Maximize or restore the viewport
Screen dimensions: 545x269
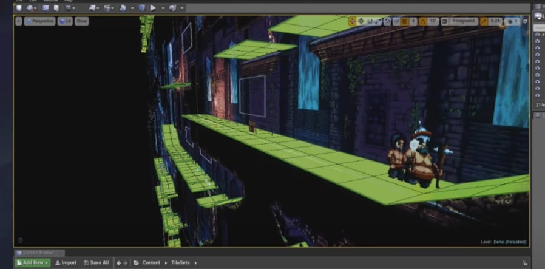525,21
